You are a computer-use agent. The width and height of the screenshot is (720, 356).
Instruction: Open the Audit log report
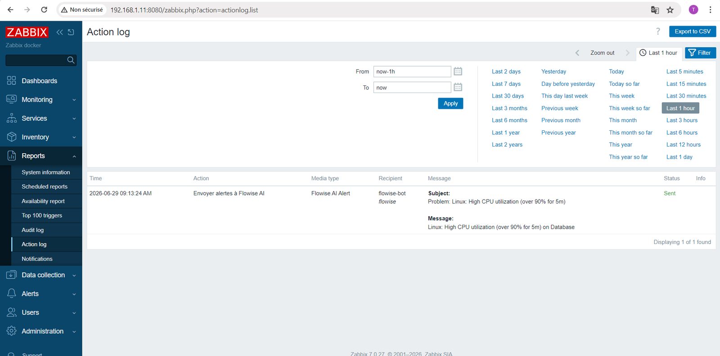point(33,230)
